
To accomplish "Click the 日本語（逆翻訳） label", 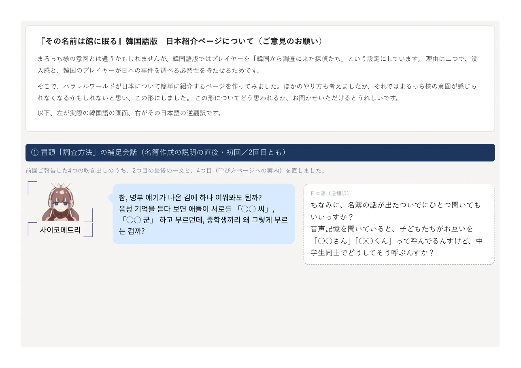I will 330,194.
